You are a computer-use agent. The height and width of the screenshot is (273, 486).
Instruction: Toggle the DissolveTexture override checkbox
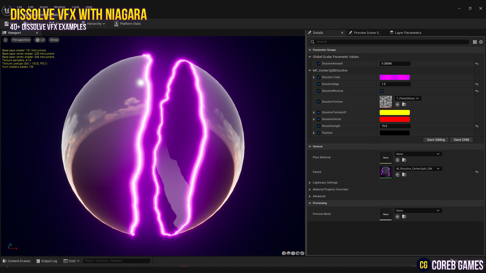319,102
